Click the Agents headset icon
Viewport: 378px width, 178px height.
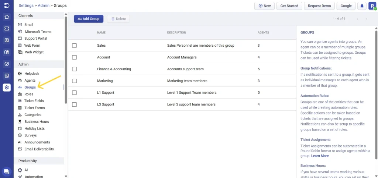[20, 81]
